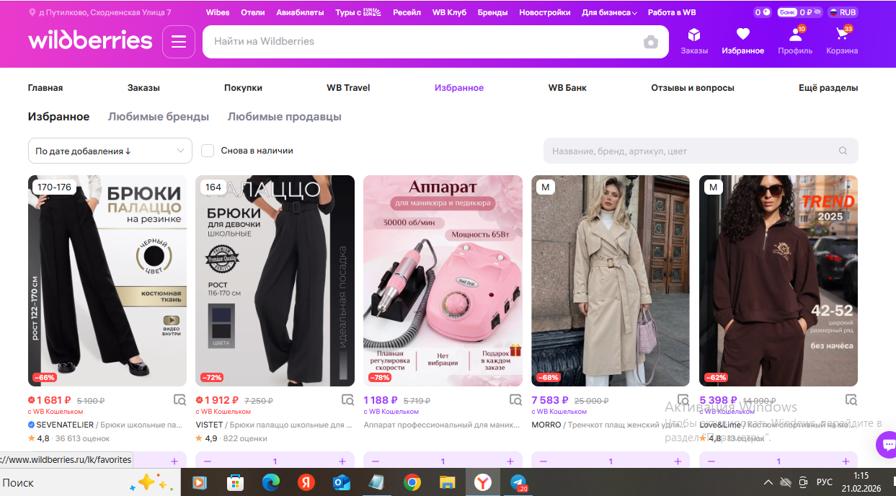Open the pink manicure Аппарат product image
This screenshot has height=496, width=896.
(443, 281)
